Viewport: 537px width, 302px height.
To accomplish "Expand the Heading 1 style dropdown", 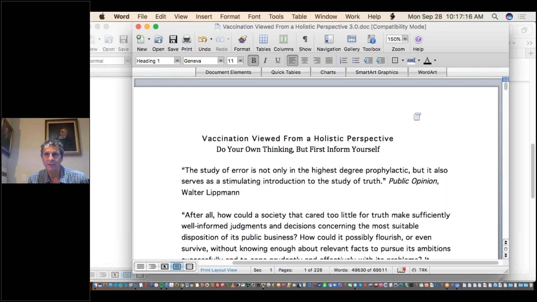I will [x=177, y=61].
